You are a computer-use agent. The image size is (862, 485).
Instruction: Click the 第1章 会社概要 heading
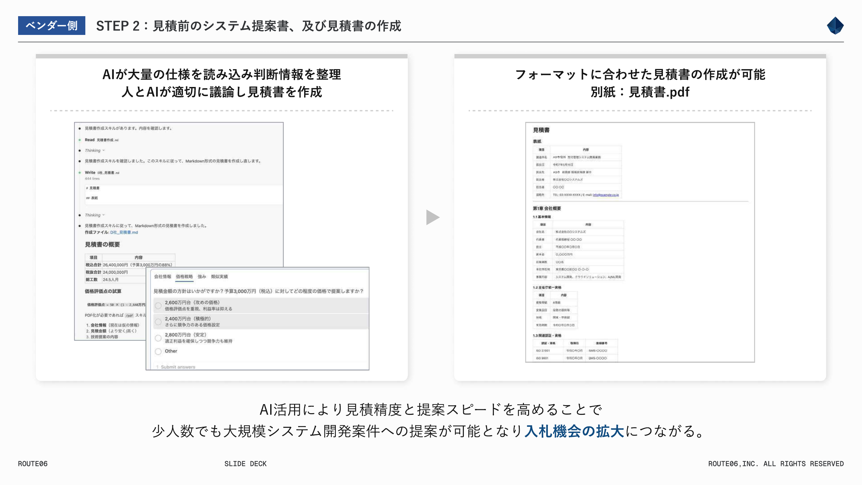[547, 208]
